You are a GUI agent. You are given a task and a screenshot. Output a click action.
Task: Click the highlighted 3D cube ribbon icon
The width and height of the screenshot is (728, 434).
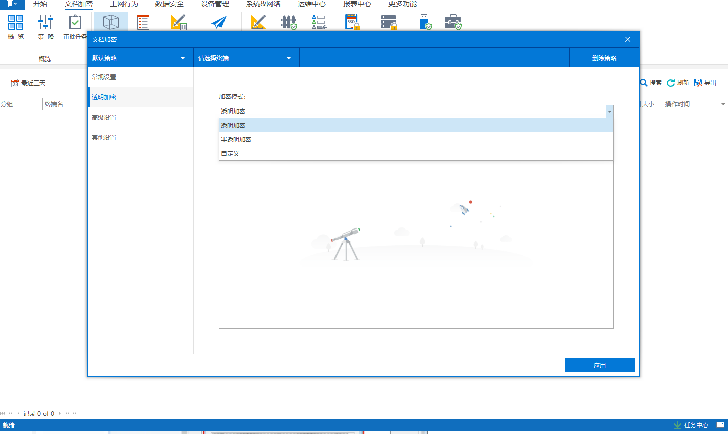(x=110, y=22)
